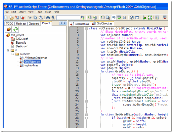Collapse the if-block fold at line 28
Screen dimensions: 172x132
[87, 118]
